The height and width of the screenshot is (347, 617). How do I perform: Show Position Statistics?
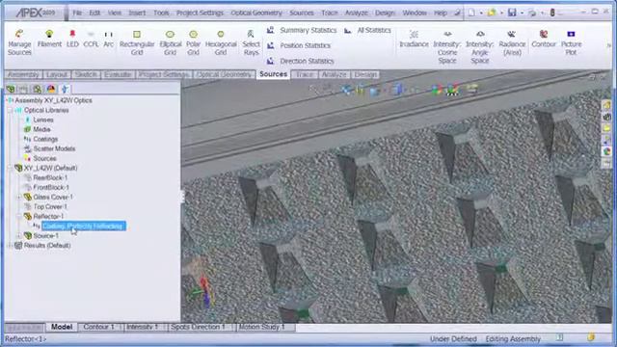(x=299, y=45)
